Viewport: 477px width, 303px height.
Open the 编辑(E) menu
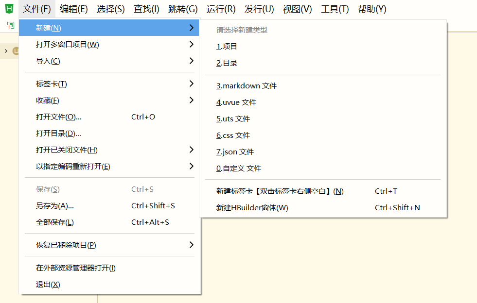(x=73, y=9)
